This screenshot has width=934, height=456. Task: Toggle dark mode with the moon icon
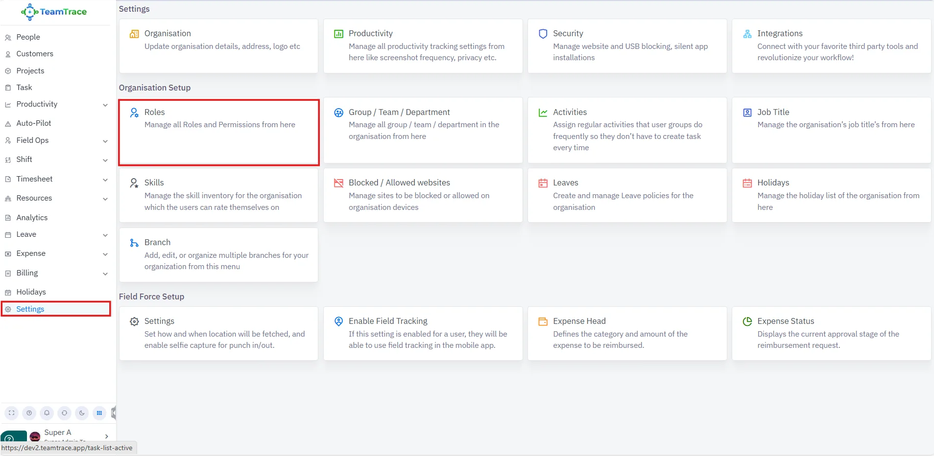click(x=82, y=413)
